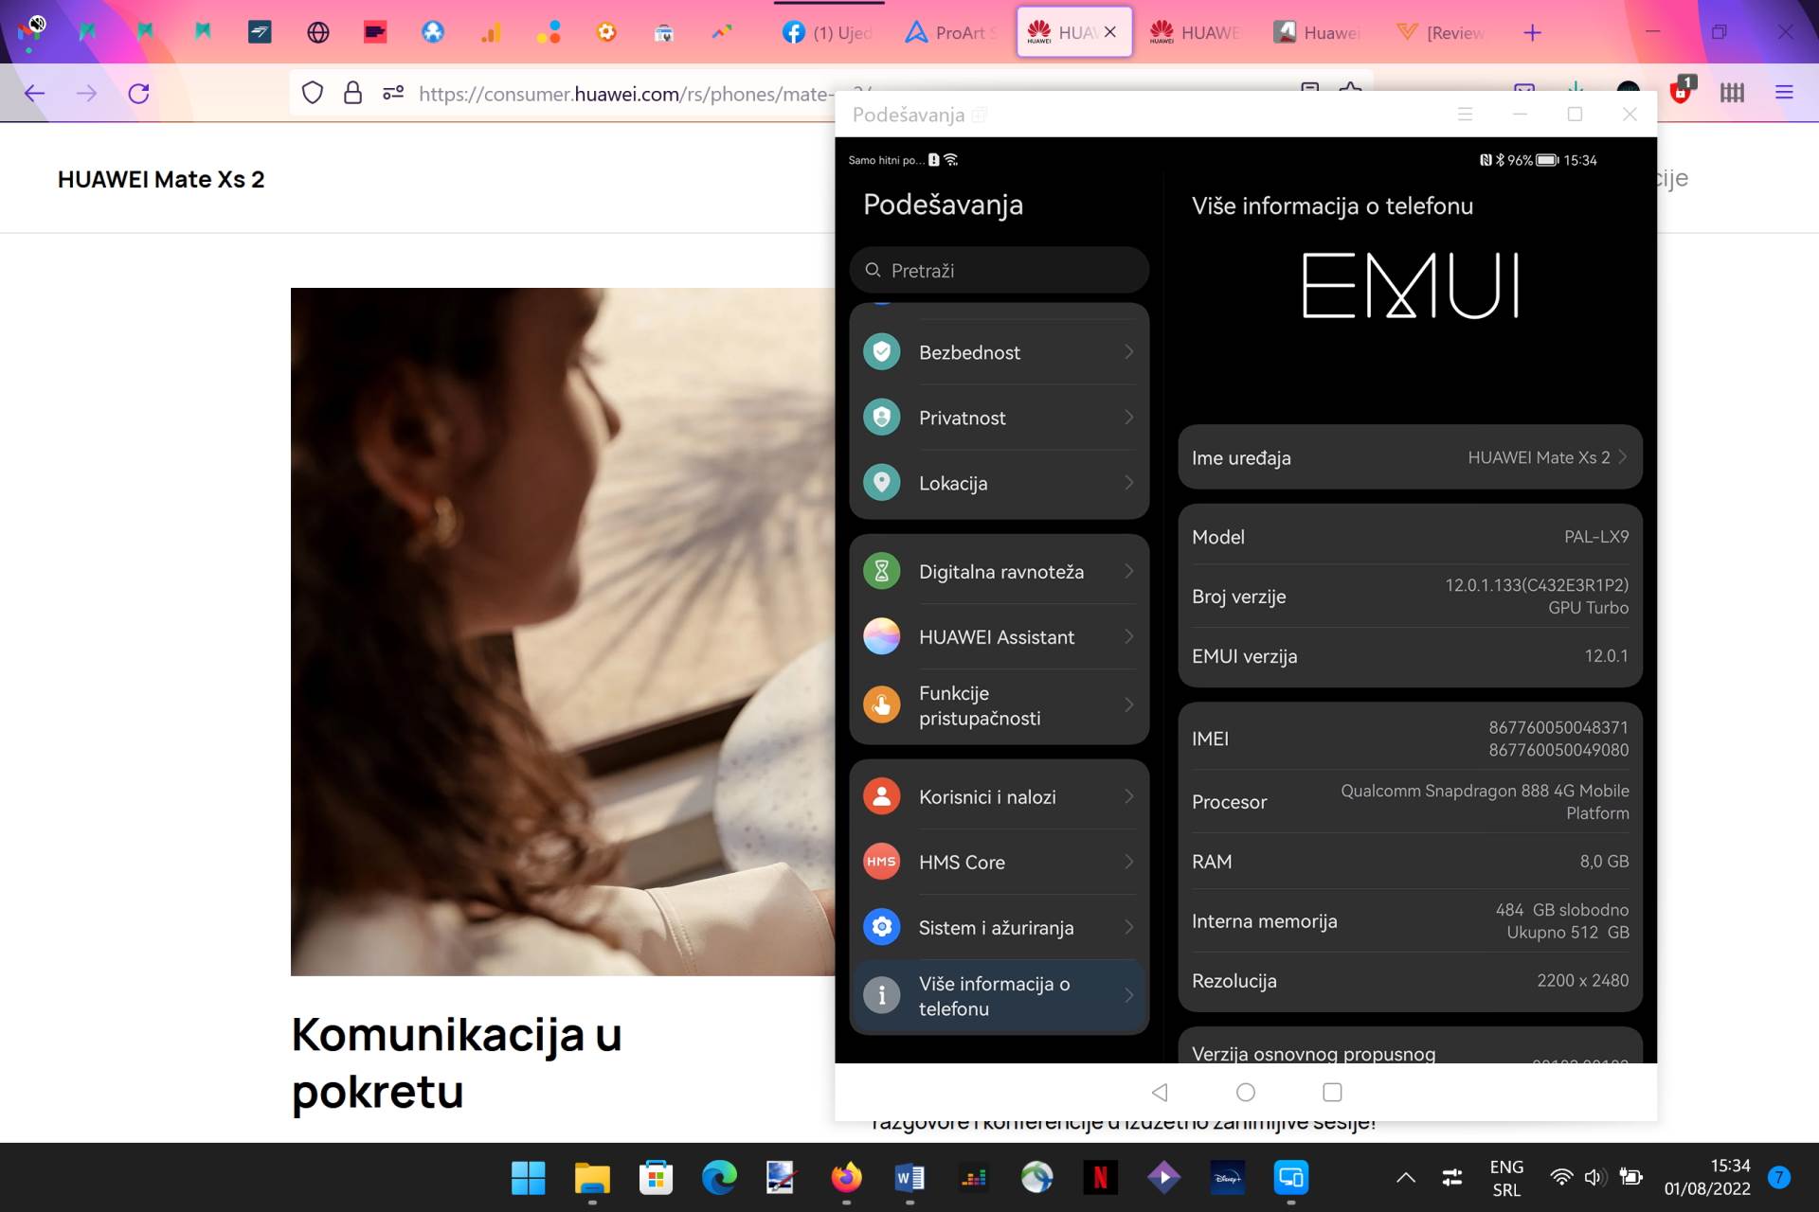This screenshot has width=1819, height=1212.
Task: Open HUAWEI Assistant settings
Action: point(996,636)
